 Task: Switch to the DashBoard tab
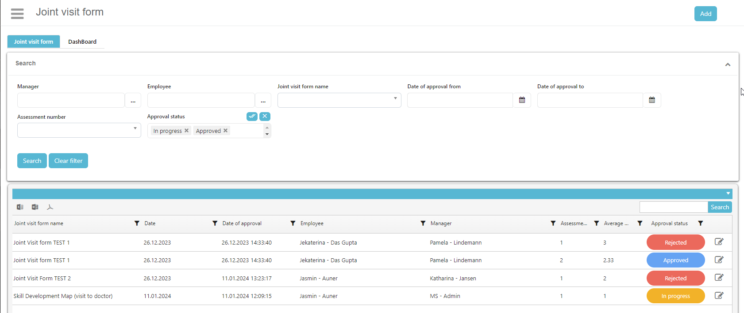coord(82,42)
